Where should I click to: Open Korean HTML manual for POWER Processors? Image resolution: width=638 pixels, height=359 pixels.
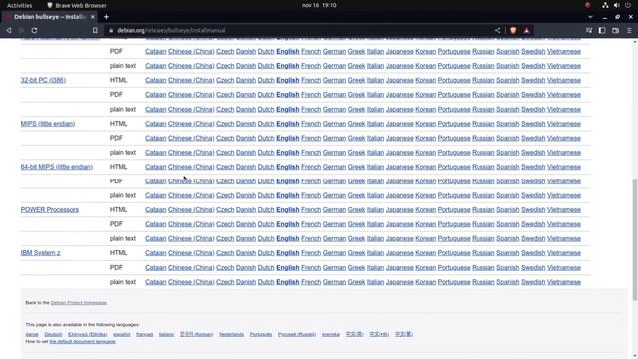tap(426, 210)
